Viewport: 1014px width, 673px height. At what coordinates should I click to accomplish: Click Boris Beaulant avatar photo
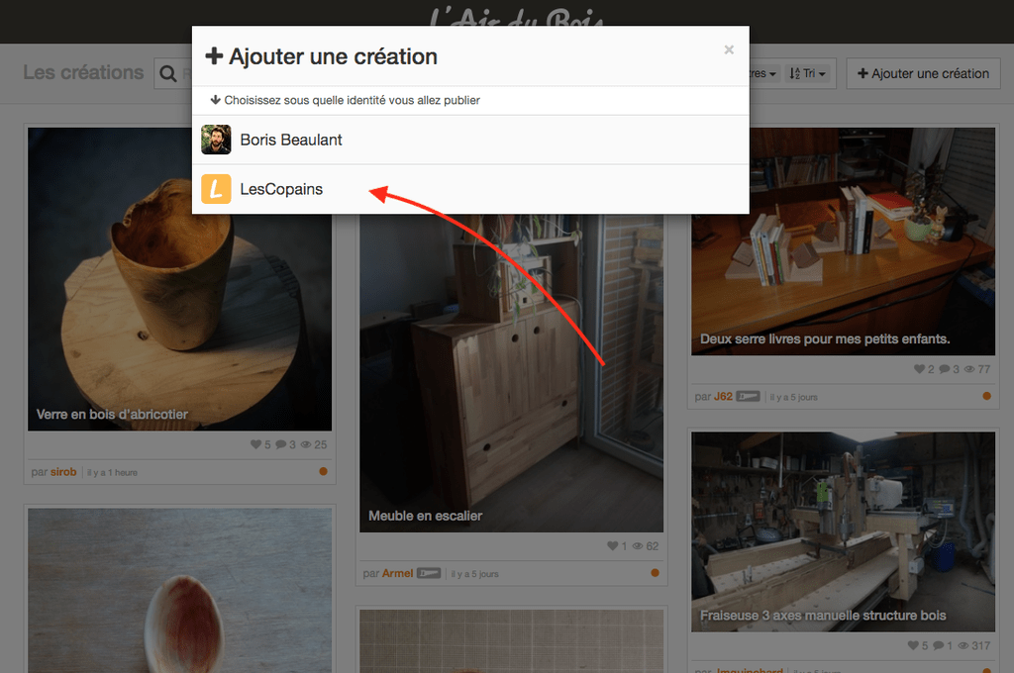coord(216,140)
